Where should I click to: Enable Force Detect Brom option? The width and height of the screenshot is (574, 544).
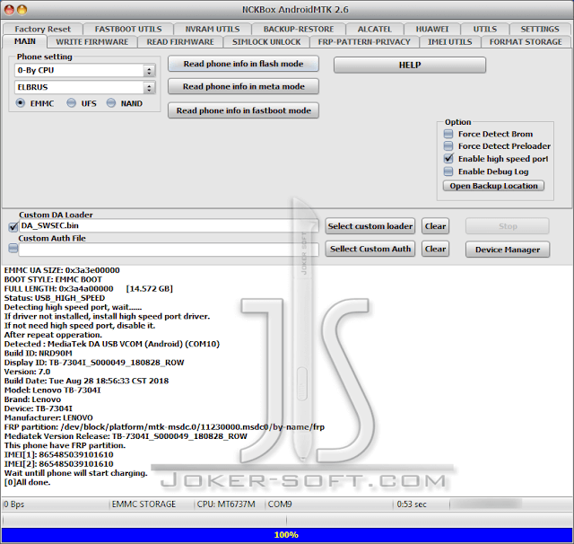click(448, 134)
